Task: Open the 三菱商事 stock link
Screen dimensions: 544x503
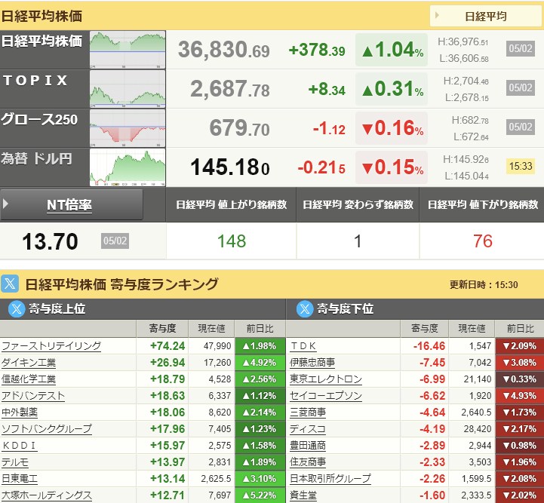Action: coord(308,413)
